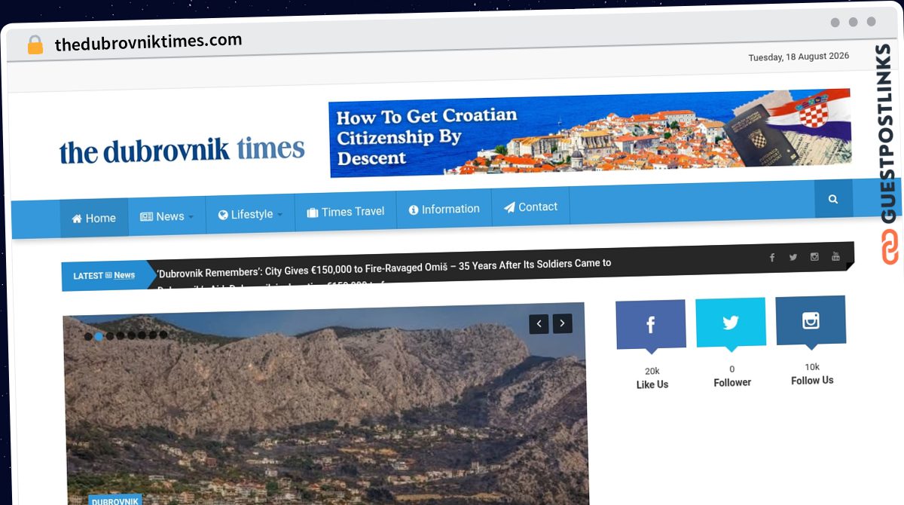This screenshot has height=505, width=904.
Task: Click the dubrovnik times logo
Action: point(182,150)
